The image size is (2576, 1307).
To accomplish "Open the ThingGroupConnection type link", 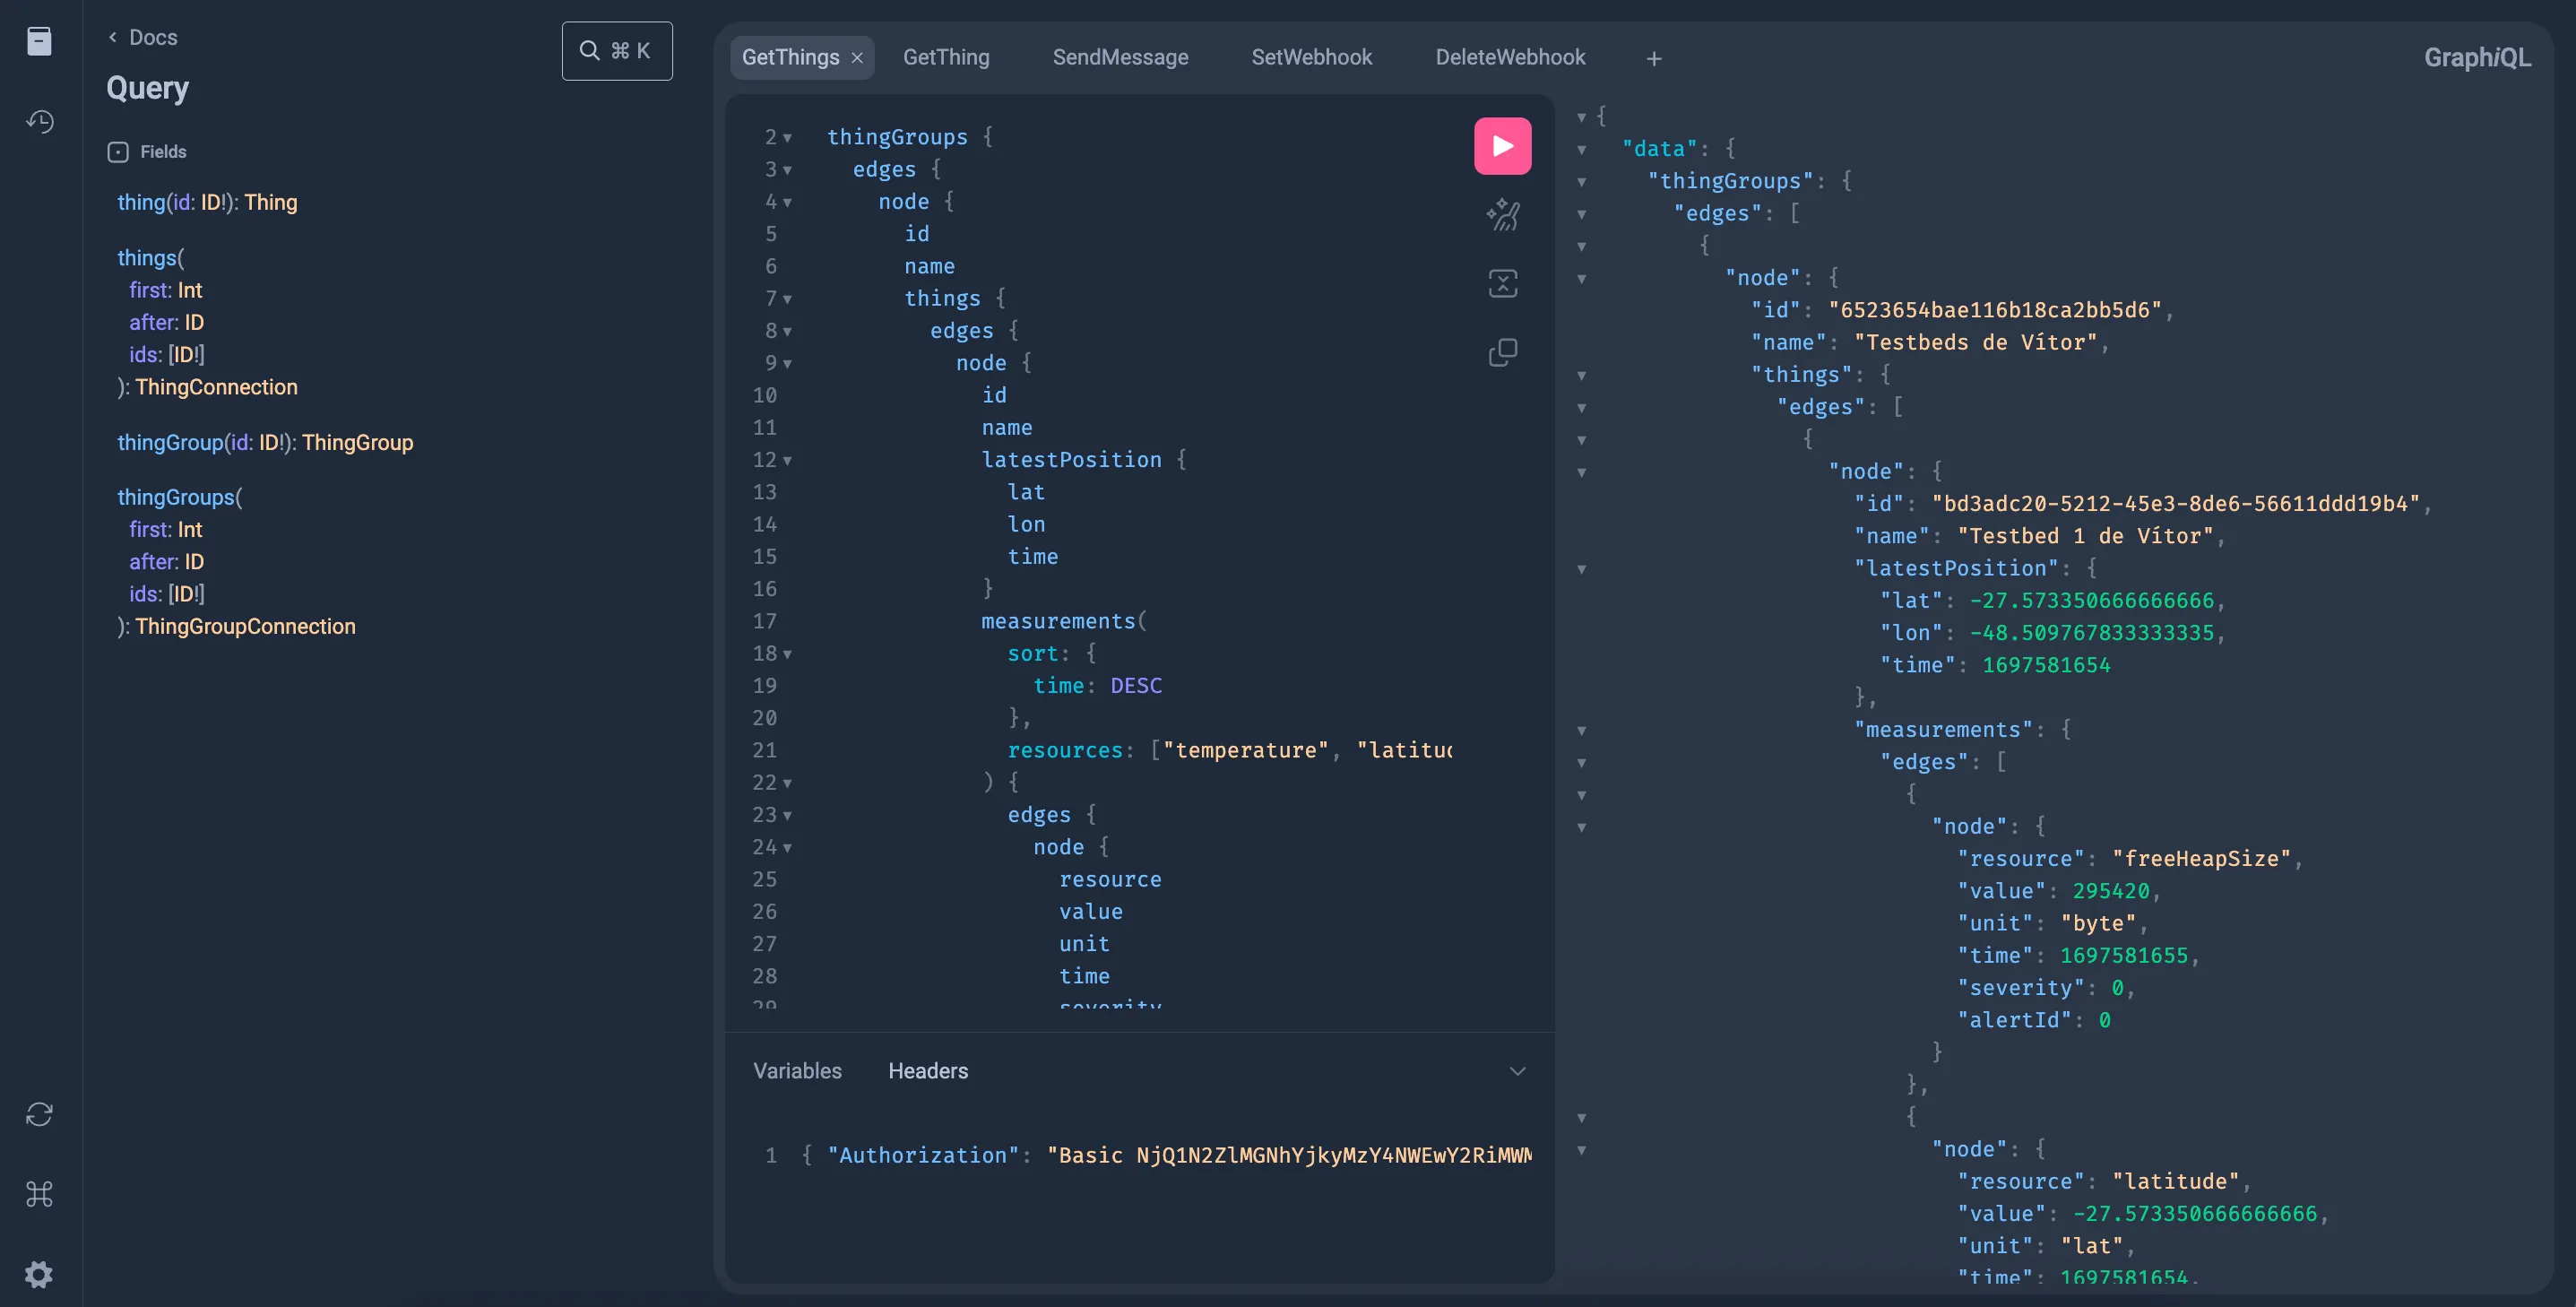I will pyautogui.click(x=245, y=627).
